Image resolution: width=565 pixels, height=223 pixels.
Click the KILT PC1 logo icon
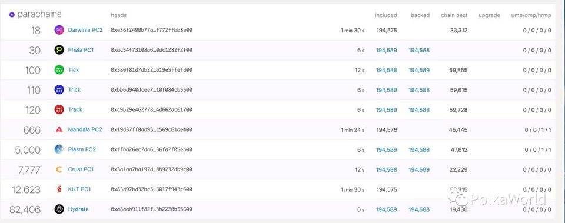click(59, 189)
